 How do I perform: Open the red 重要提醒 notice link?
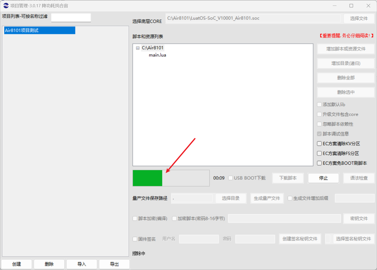tap(346, 36)
